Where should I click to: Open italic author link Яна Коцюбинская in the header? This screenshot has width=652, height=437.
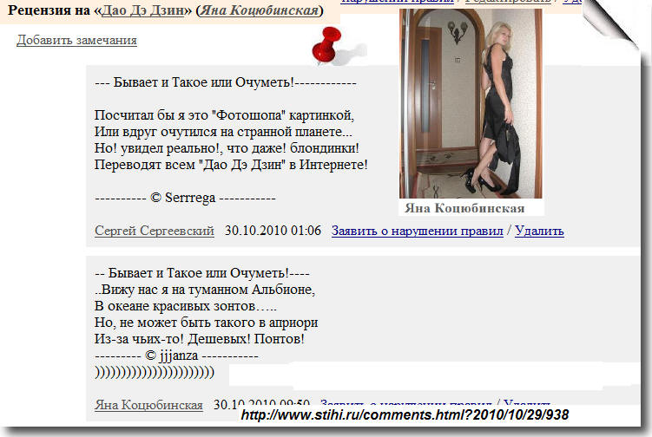click(259, 10)
